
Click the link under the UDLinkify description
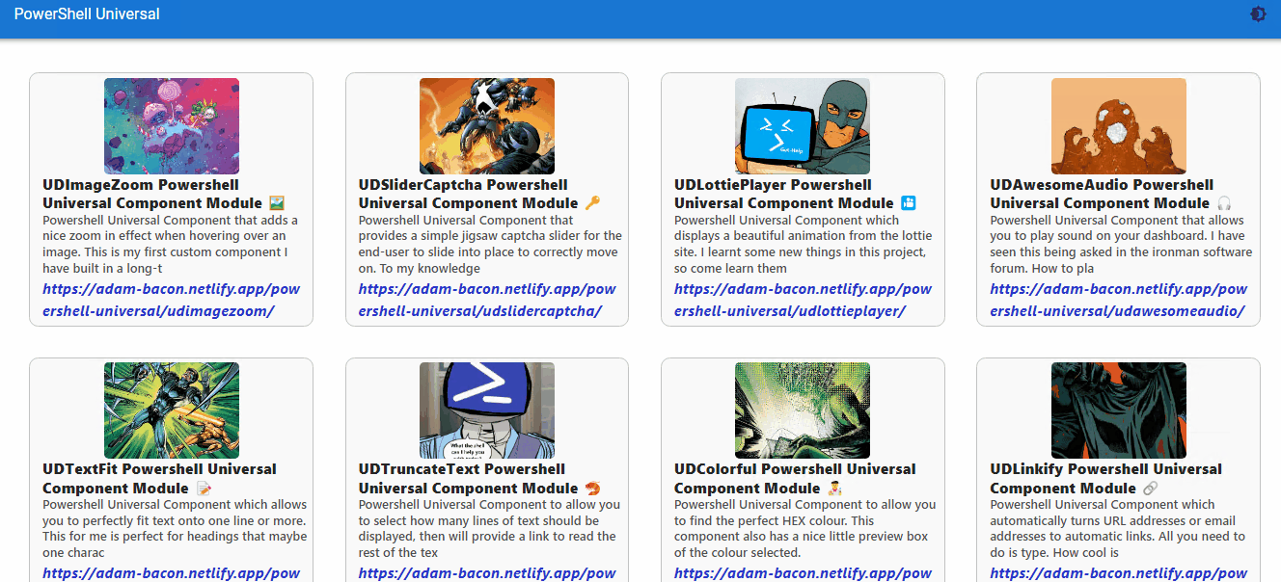tap(1118, 573)
